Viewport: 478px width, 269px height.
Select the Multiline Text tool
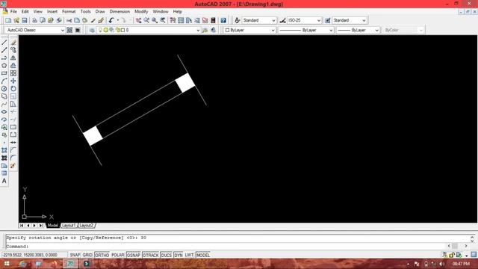click(4, 181)
